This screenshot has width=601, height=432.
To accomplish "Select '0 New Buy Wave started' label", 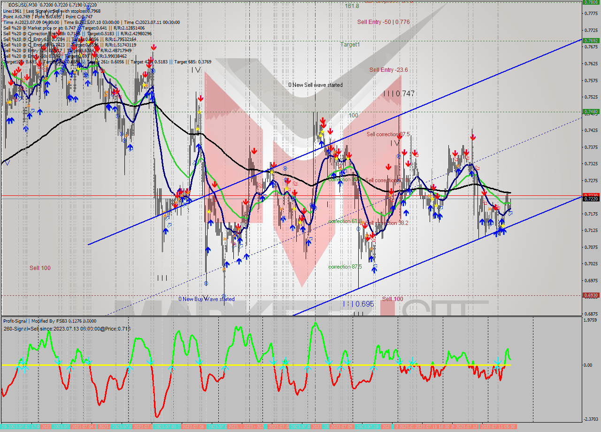I will [x=206, y=299].
